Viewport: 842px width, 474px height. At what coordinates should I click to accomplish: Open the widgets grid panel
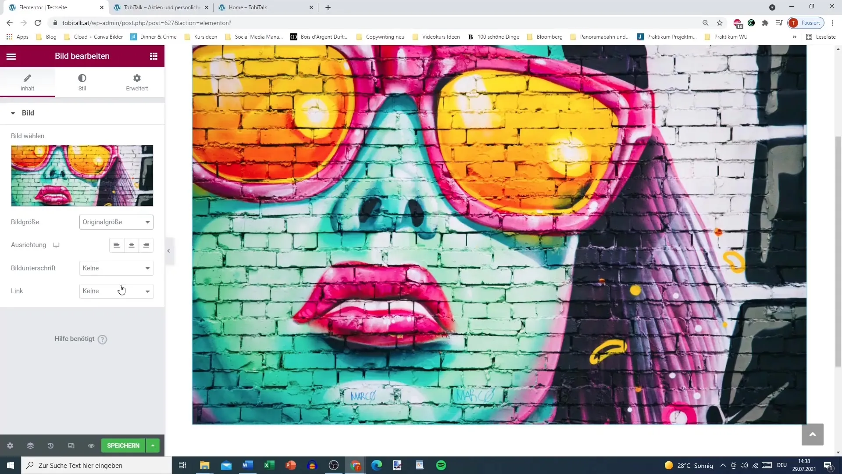[153, 56]
